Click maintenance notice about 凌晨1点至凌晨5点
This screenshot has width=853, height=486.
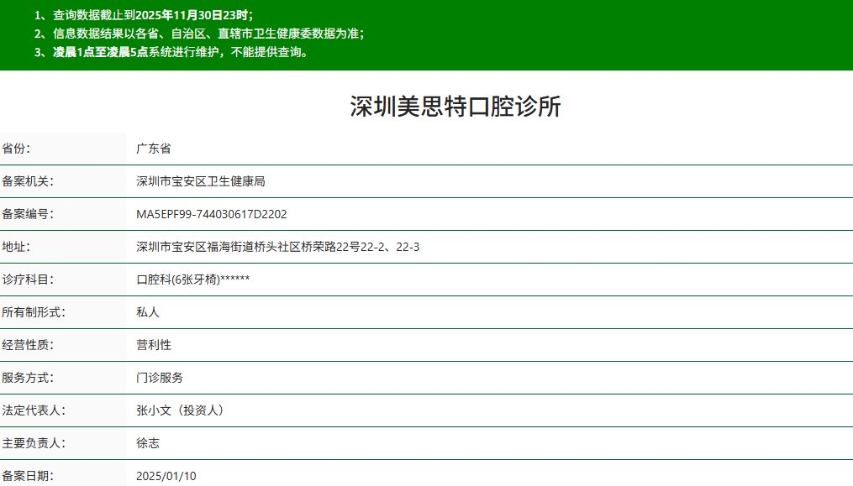click(x=171, y=53)
